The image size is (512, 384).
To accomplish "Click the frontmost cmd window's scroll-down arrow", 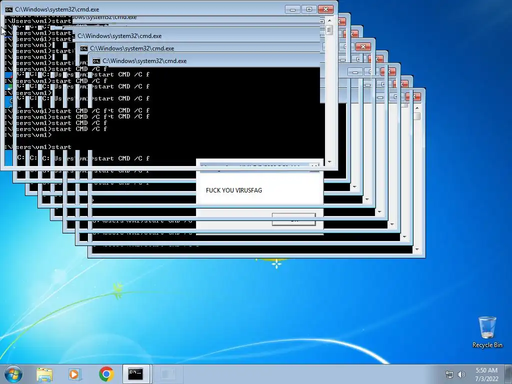I will pos(329,162).
